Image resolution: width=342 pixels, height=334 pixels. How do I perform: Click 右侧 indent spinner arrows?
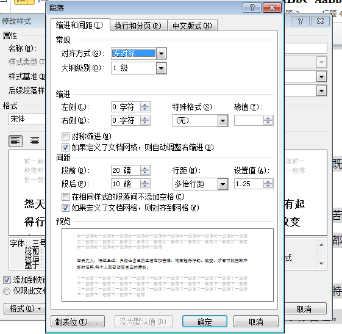(144, 120)
